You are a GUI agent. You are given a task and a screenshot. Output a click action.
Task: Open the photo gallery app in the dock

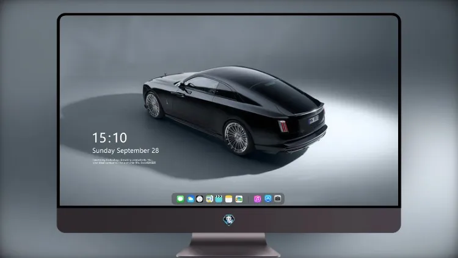click(239, 199)
